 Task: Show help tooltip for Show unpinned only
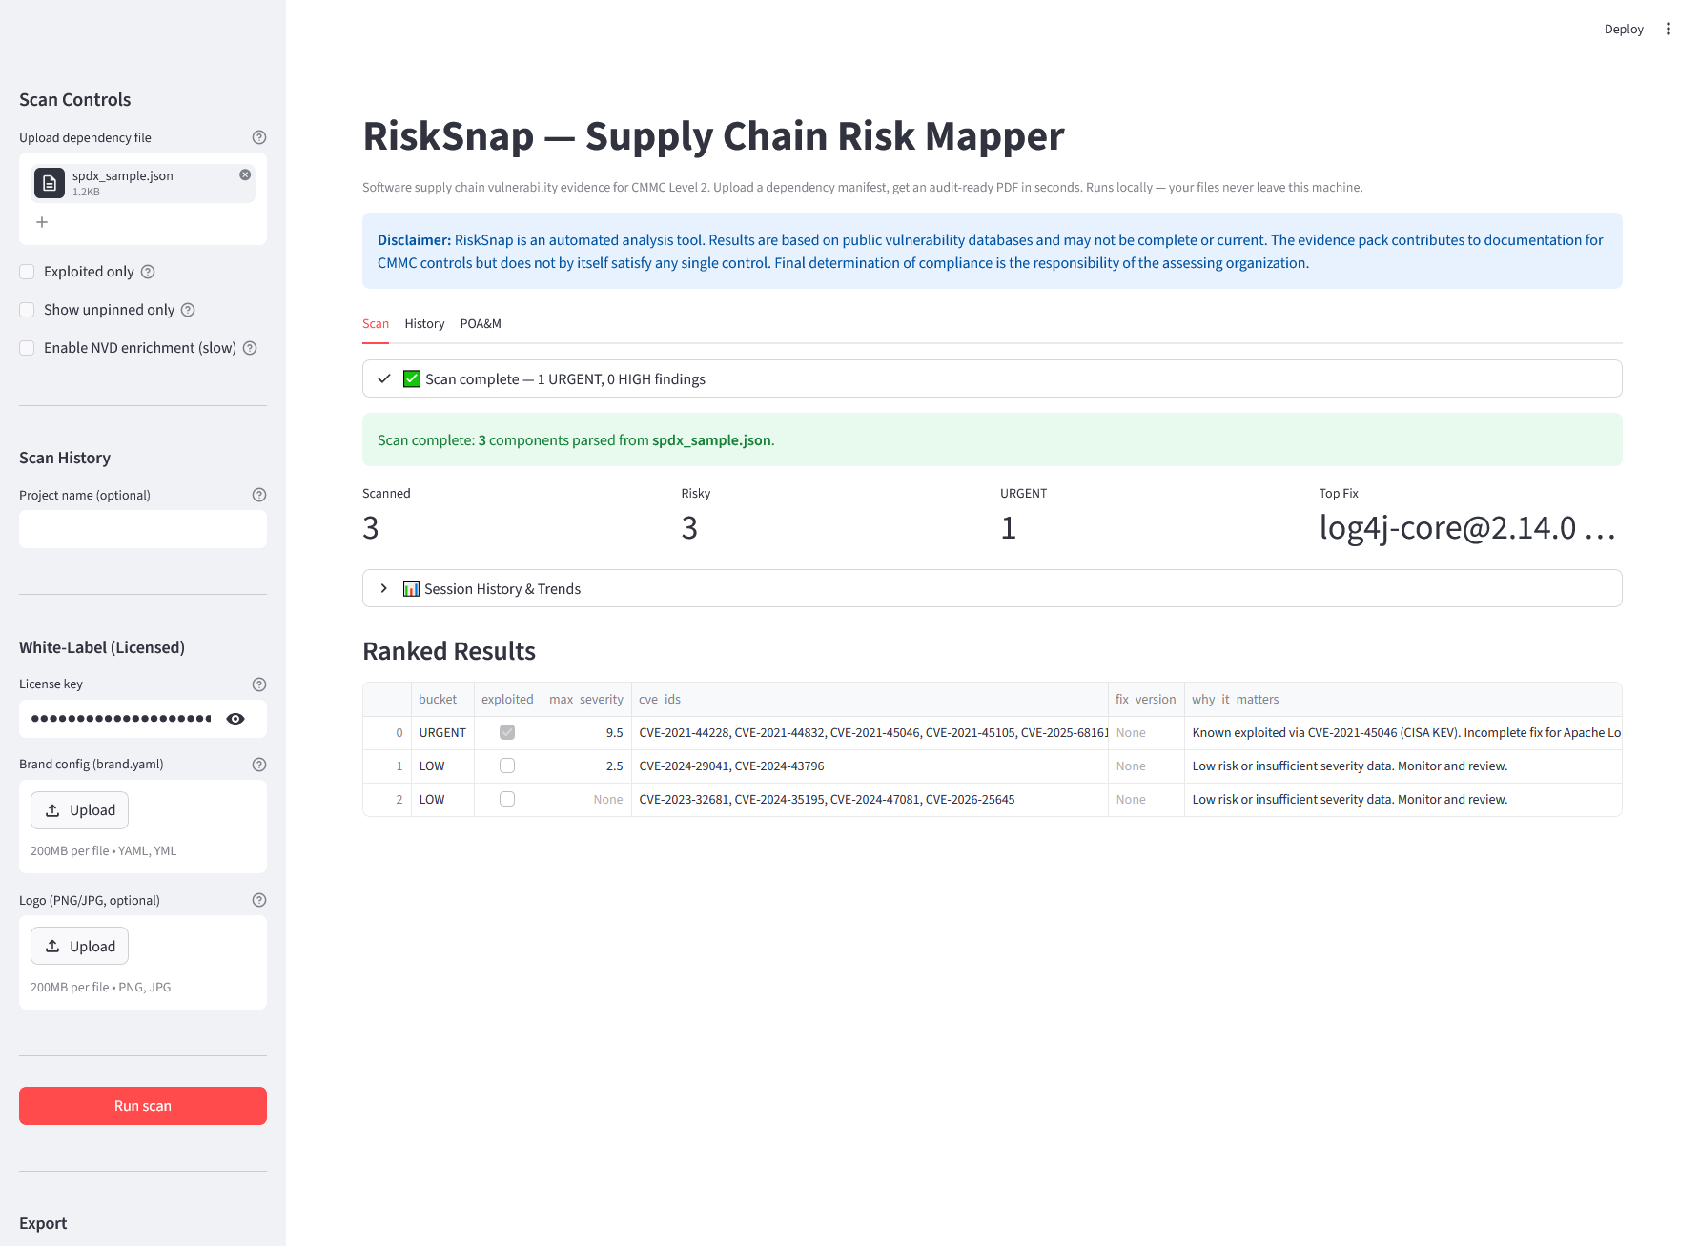pos(188,310)
